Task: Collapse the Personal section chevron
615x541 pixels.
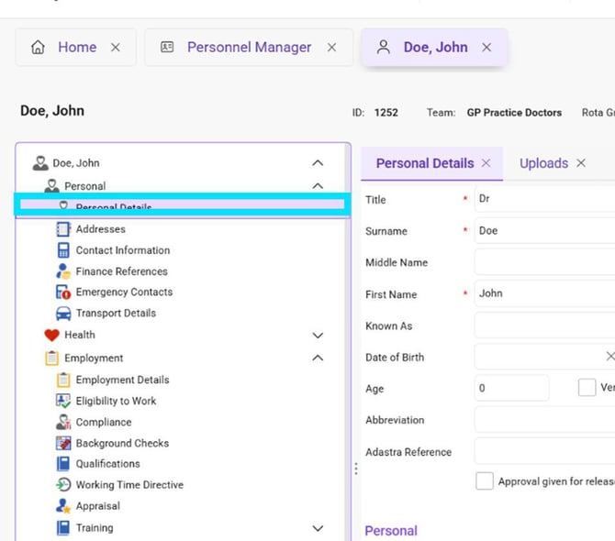Action: click(x=318, y=186)
